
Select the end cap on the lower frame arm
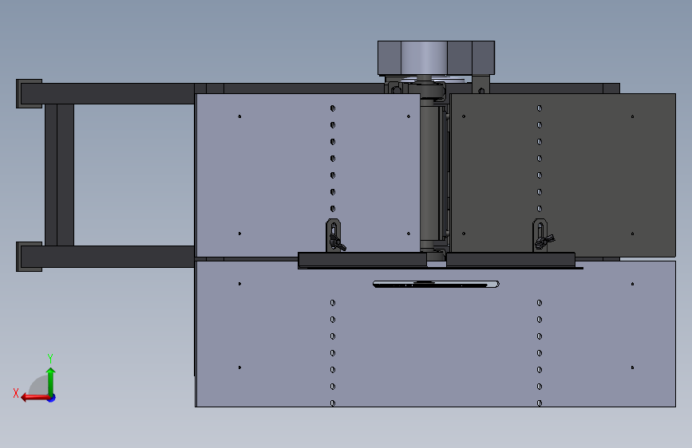point(29,257)
